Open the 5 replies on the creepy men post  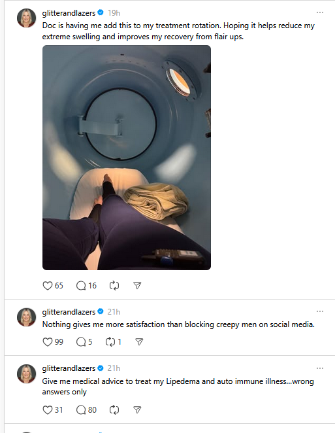click(x=84, y=342)
